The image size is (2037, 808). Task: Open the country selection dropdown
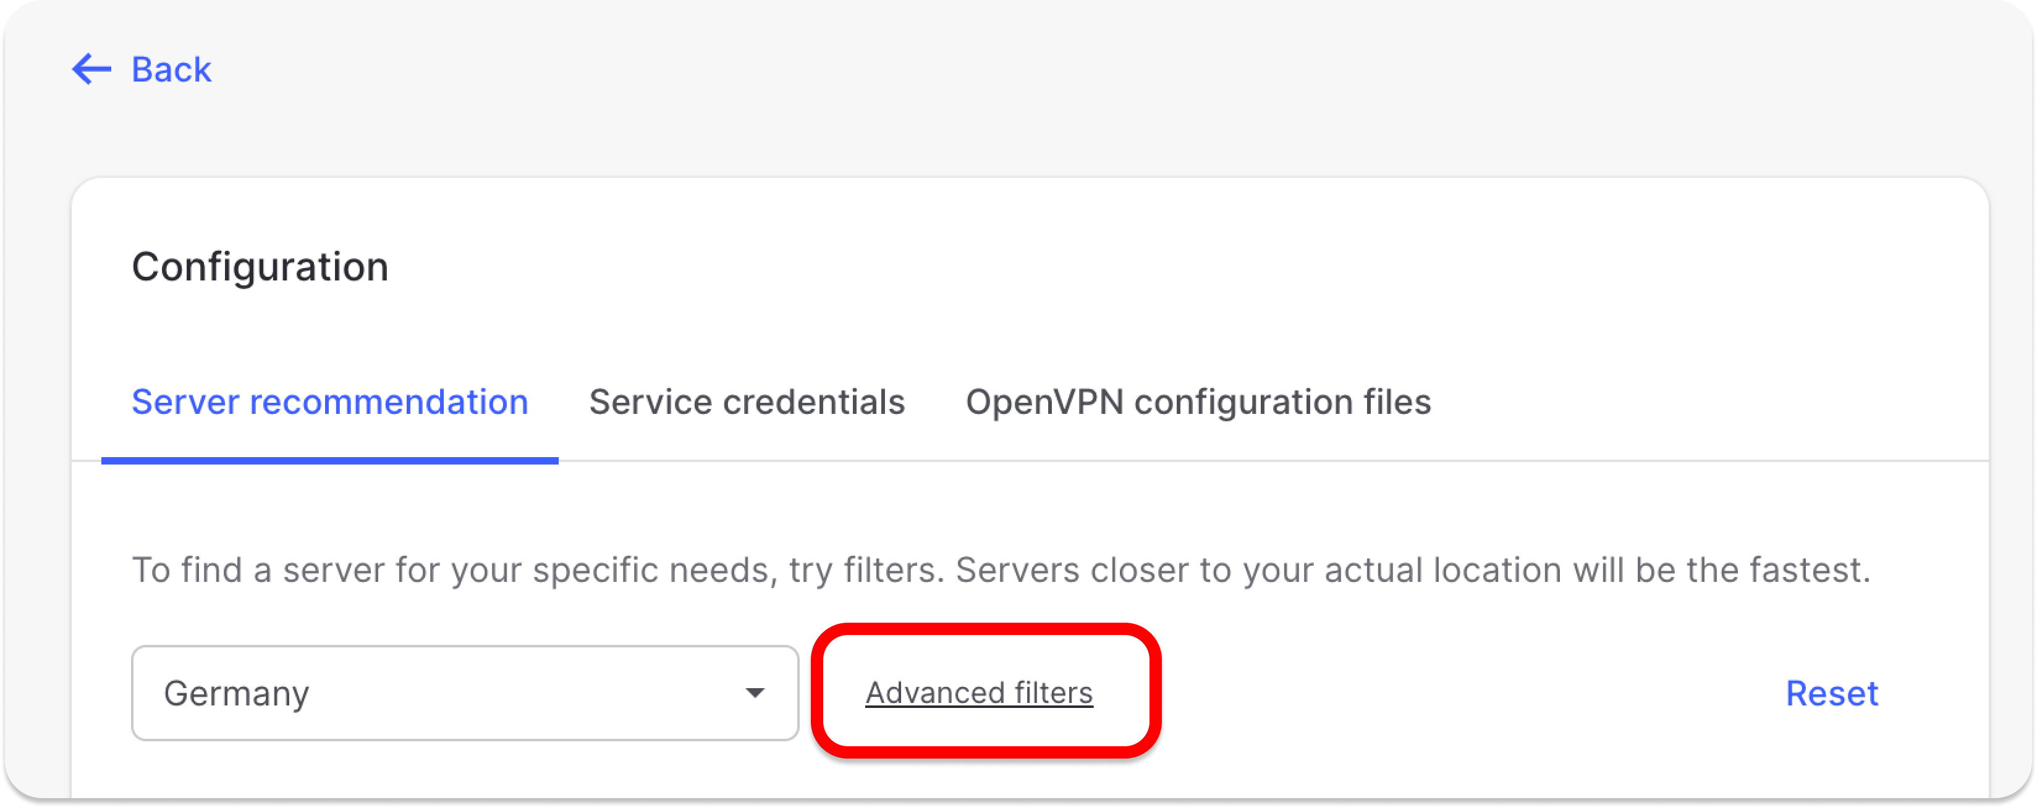(x=465, y=693)
